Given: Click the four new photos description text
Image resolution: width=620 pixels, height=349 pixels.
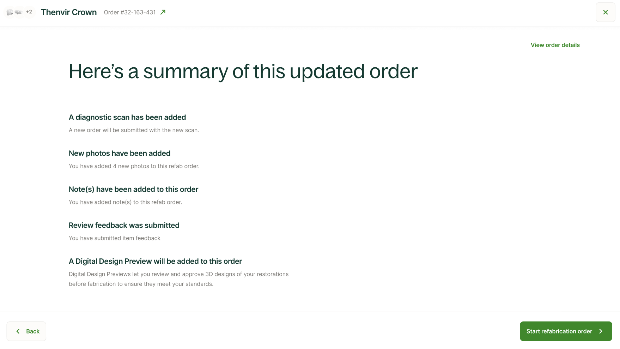Looking at the screenshot, I should (x=134, y=166).
